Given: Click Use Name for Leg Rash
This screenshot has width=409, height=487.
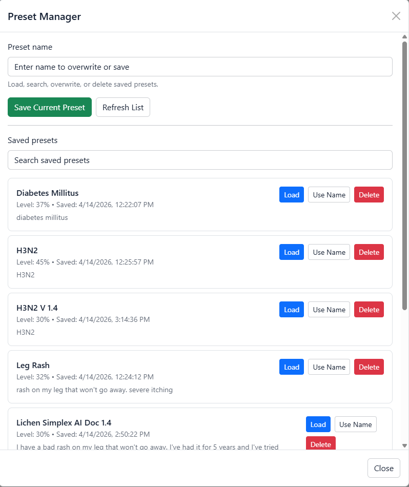Looking at the screenshot, I should coord(329,367).
